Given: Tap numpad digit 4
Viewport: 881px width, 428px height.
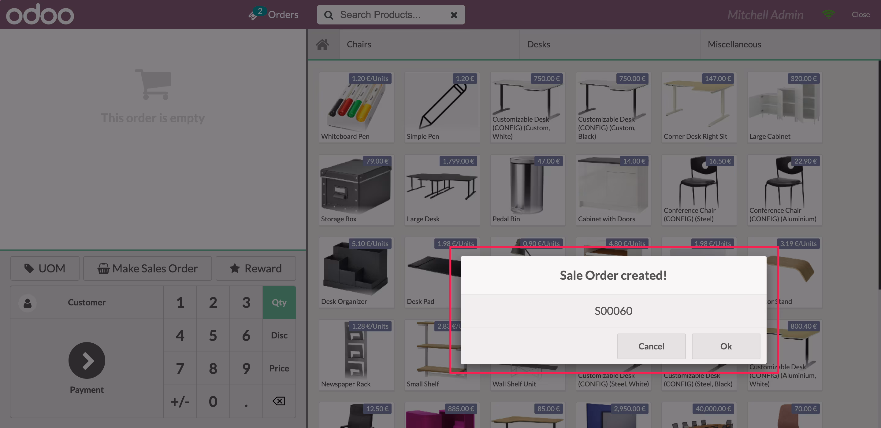Looking at the screenshot, I should coord(180,335).
